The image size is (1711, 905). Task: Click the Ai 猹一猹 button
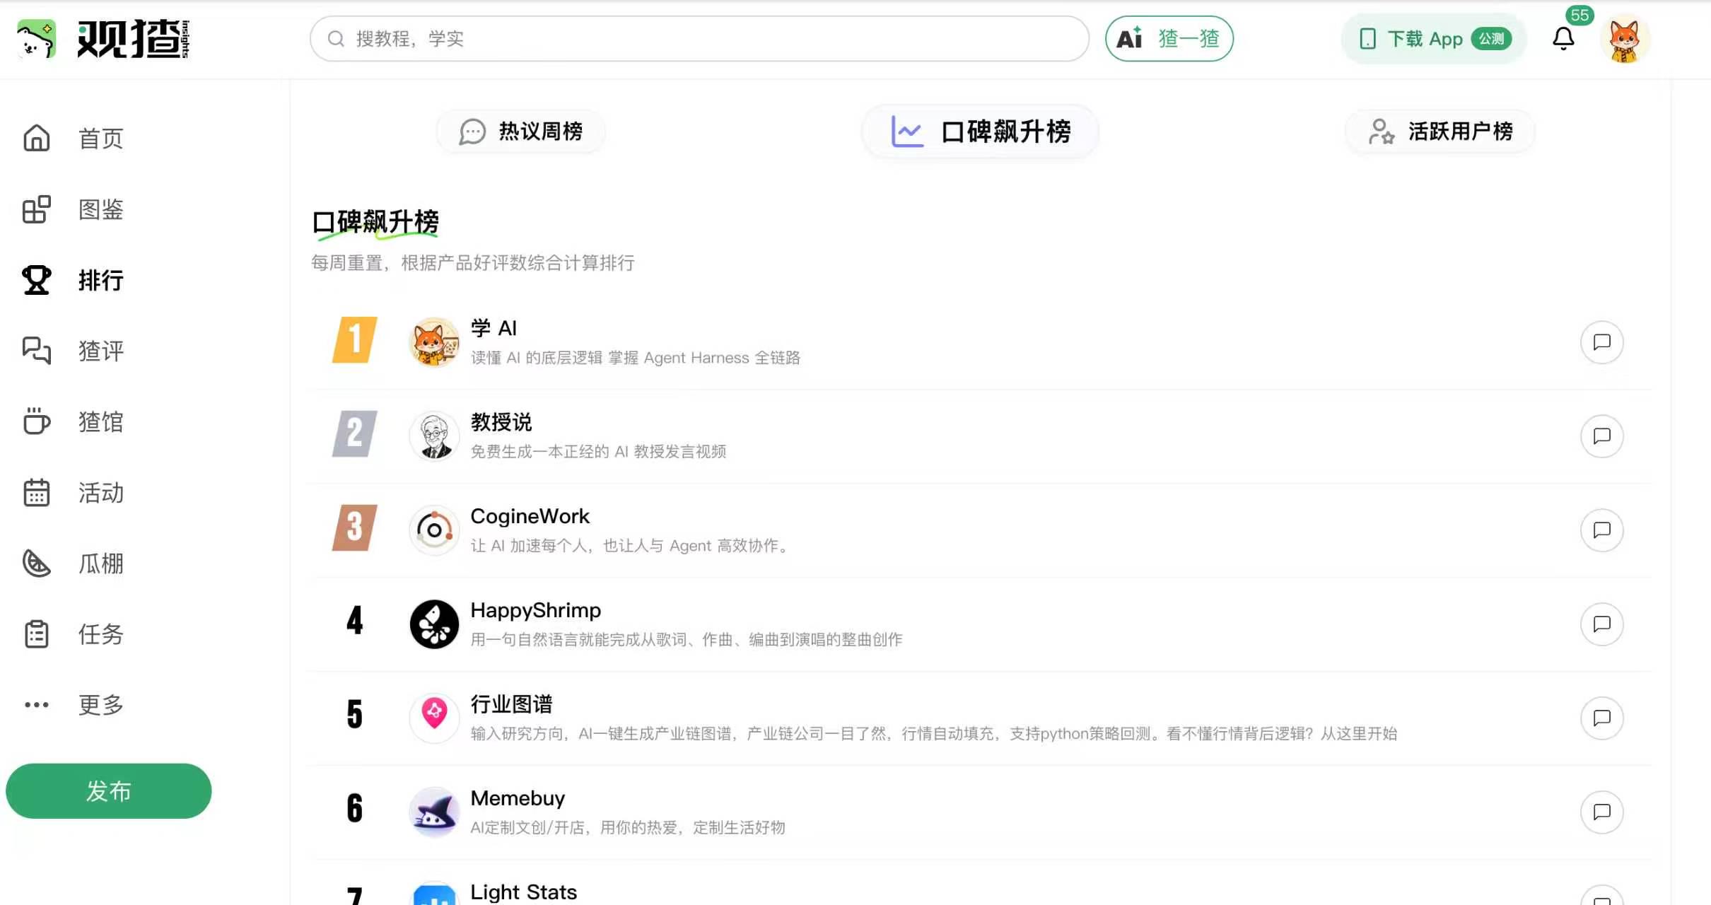pos(1169,39)
